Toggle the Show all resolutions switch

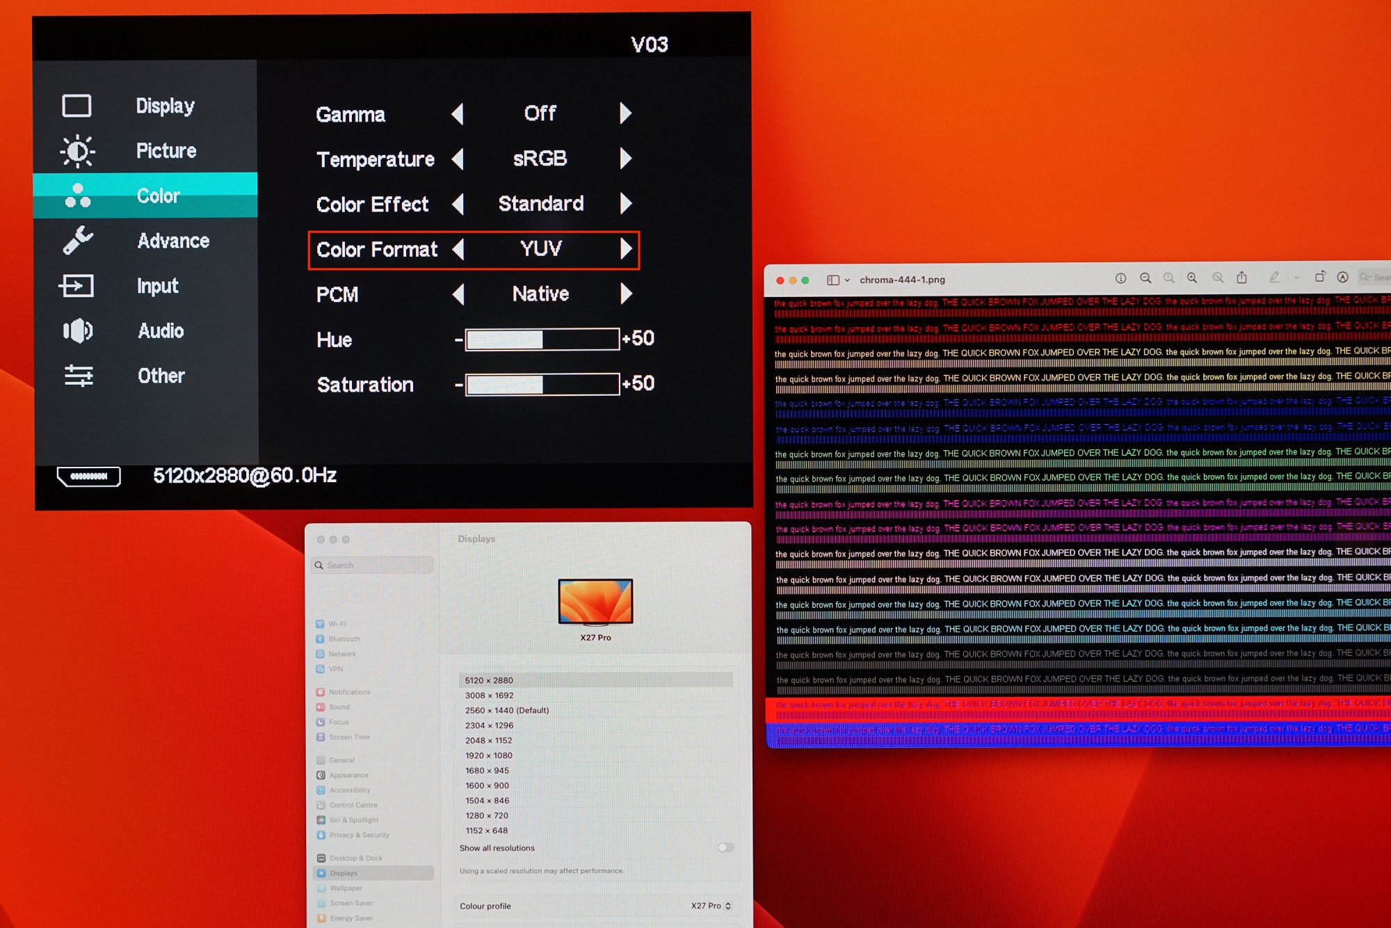pos(725,847)
